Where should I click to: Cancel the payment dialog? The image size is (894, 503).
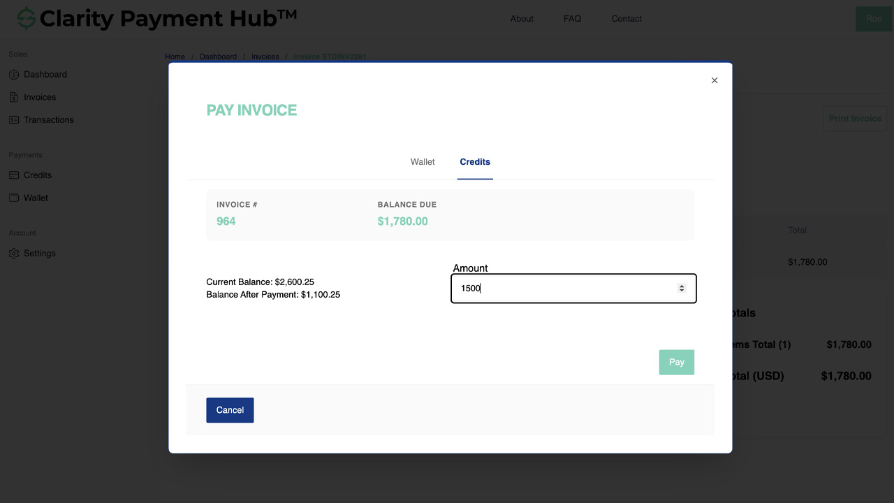(230, 410)
